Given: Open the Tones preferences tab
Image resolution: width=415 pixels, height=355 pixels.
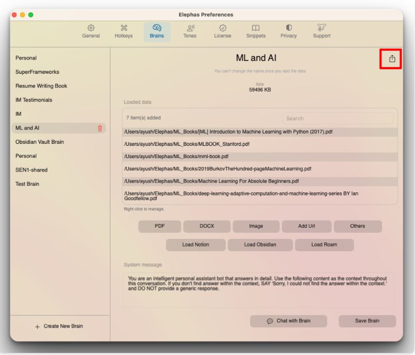Looking at the screenshot, I should click(x=190, y=32).
